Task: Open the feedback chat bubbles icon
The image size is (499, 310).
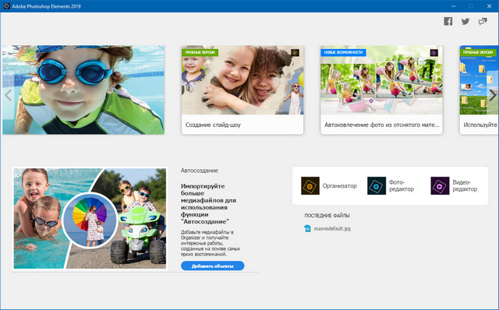Action: 483,21
